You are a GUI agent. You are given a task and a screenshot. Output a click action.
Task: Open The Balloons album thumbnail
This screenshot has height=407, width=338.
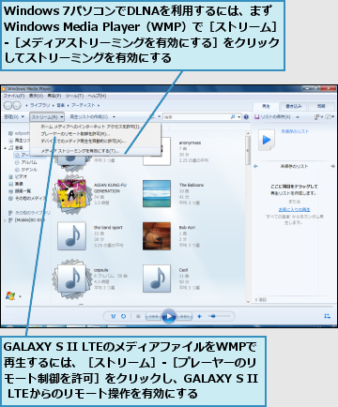(x=157, y=193)
